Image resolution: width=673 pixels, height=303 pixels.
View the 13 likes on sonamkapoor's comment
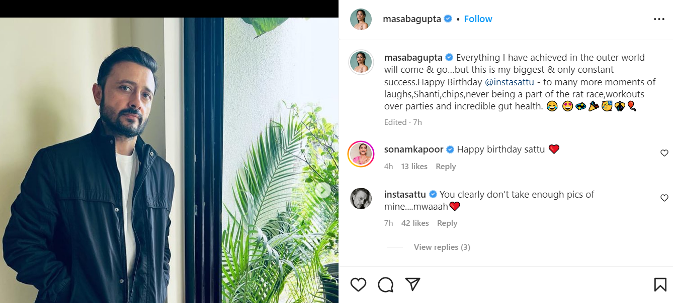point(414,167)
